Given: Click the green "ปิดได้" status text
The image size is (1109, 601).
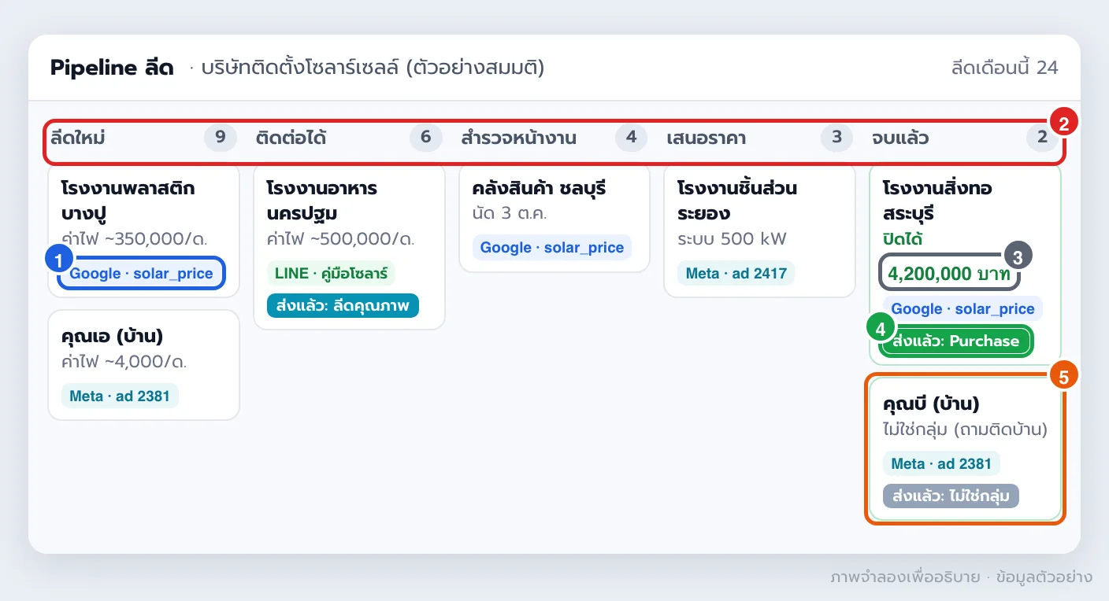Looking at the screenshot, I should tap(903, 238).
